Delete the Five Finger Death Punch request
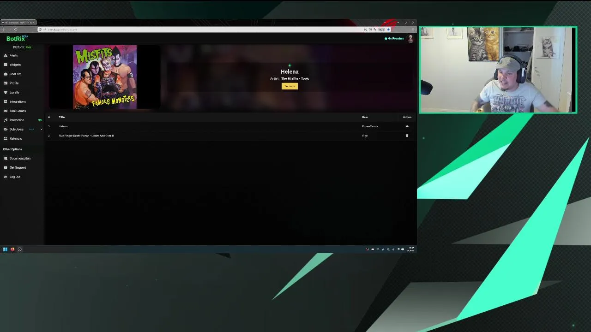The image size is (591, 332). tap(407, 136)
